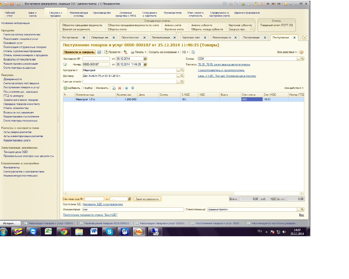This screenshot has width=349, height=279.
Task: Click the Накладная № input field
Action: 96,59
